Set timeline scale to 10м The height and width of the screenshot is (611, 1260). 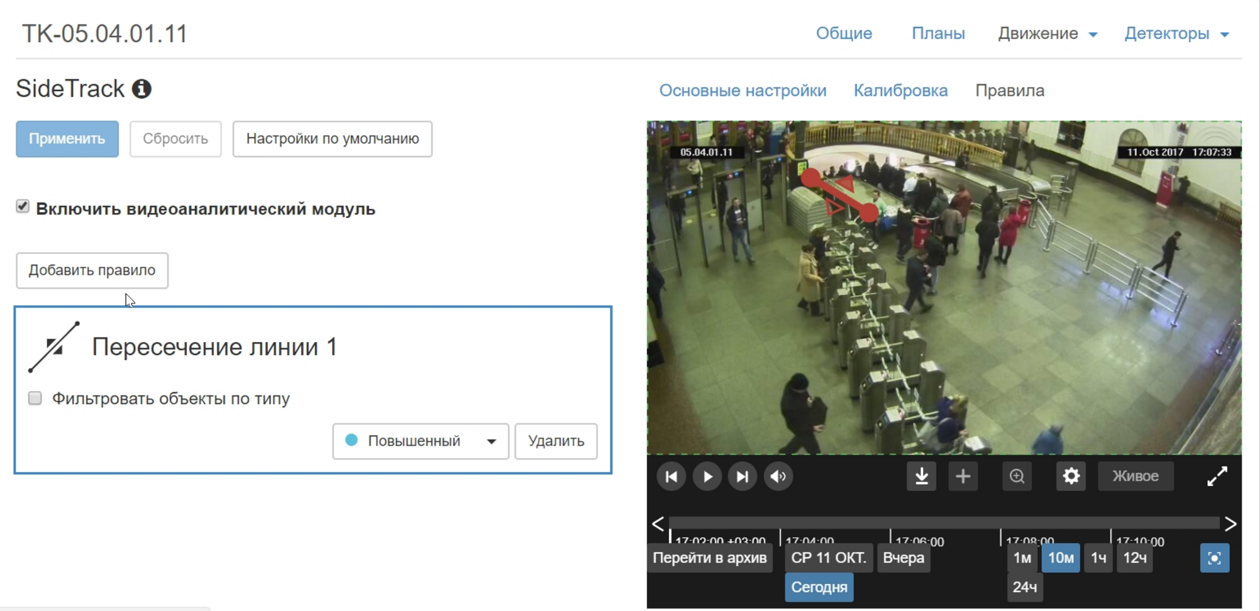click(x=1061, y=558)
